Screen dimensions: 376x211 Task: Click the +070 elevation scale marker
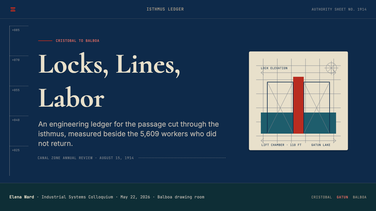coord(16,60)
